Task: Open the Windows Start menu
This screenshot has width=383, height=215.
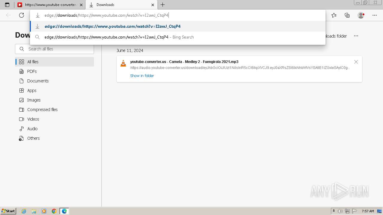Action: pos(8,211)
